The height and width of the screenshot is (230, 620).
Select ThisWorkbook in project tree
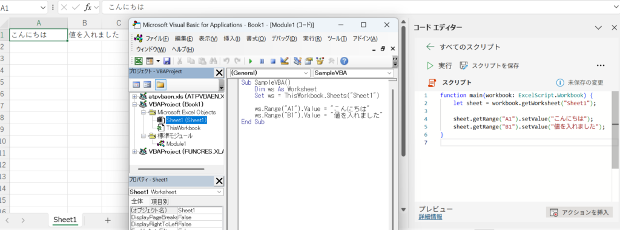pyautogui.click(x=183, y=128)
